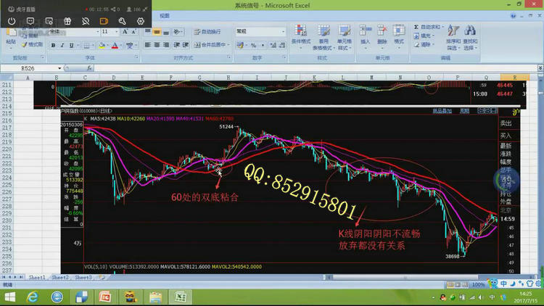This screenshot has width=544, height=306.
Task: Click the font color red swatch
Action: coord(114,45)
